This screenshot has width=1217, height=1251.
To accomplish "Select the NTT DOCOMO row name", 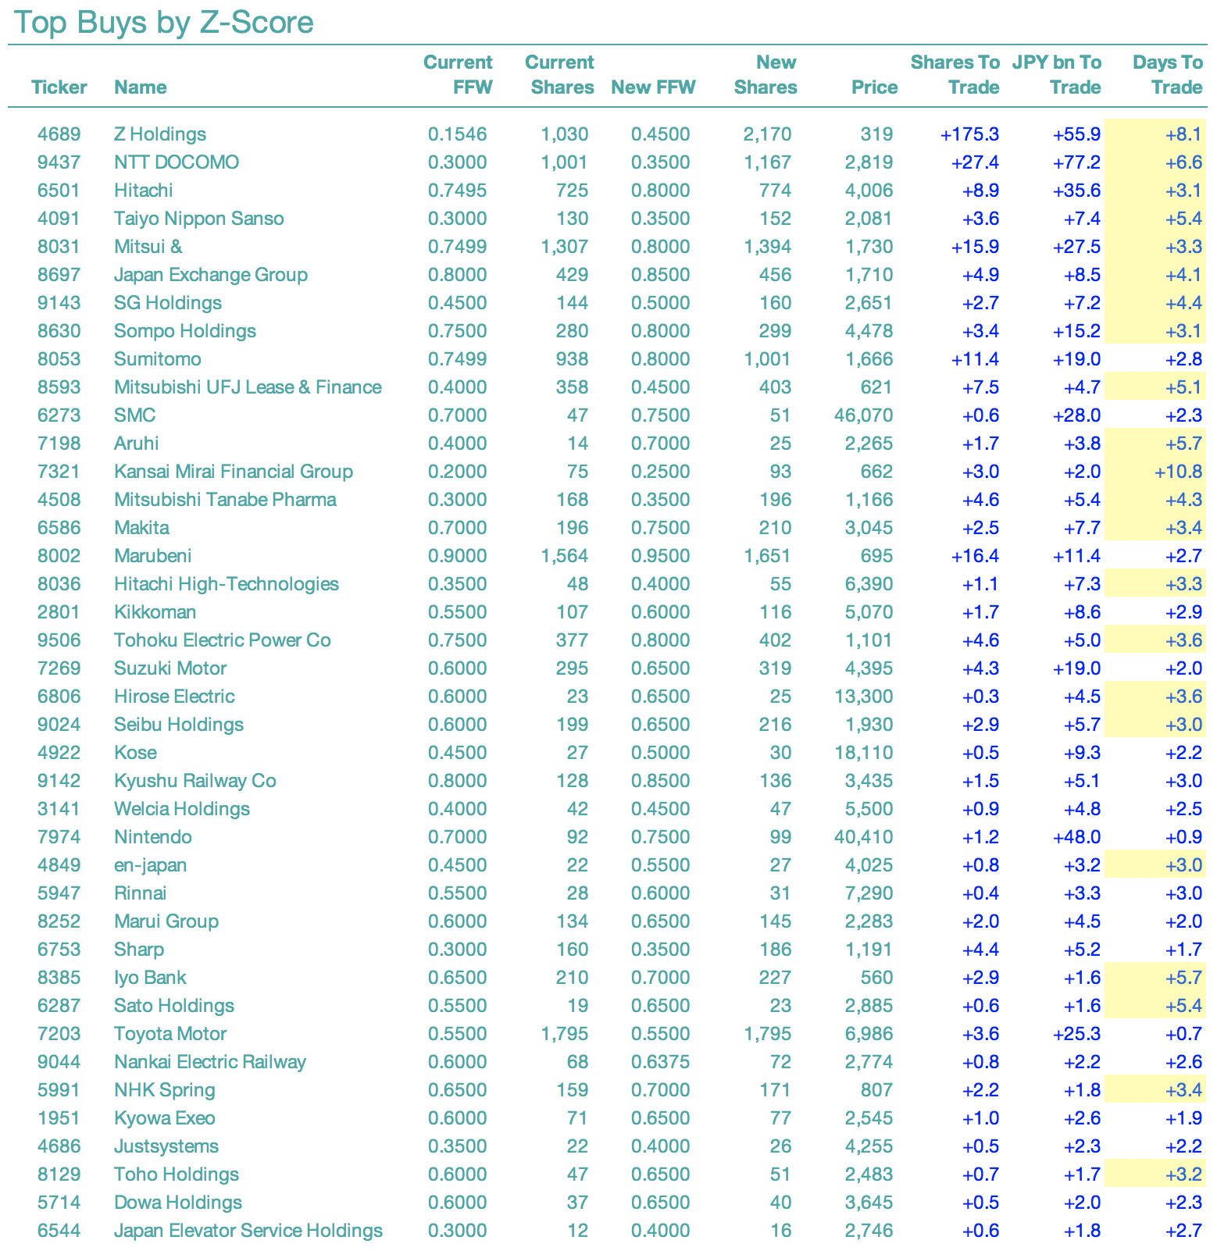I will pyautogui.click(x=177, y=162).
